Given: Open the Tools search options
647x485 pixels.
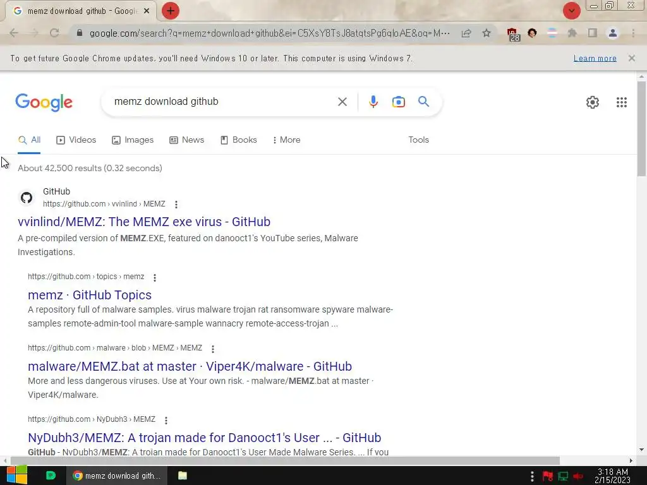Looking at the screenshot, I should point(418,140).
